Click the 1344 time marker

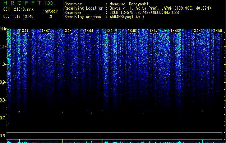click(x=89, y=31)
